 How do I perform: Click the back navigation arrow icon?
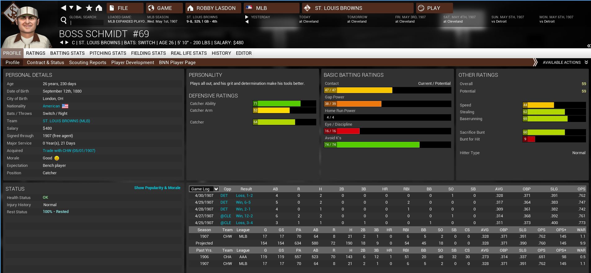click(x=64, y=8)
